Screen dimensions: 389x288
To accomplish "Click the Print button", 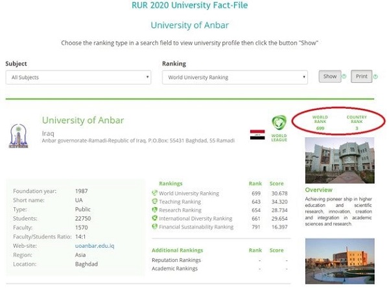I will point(362,76).
